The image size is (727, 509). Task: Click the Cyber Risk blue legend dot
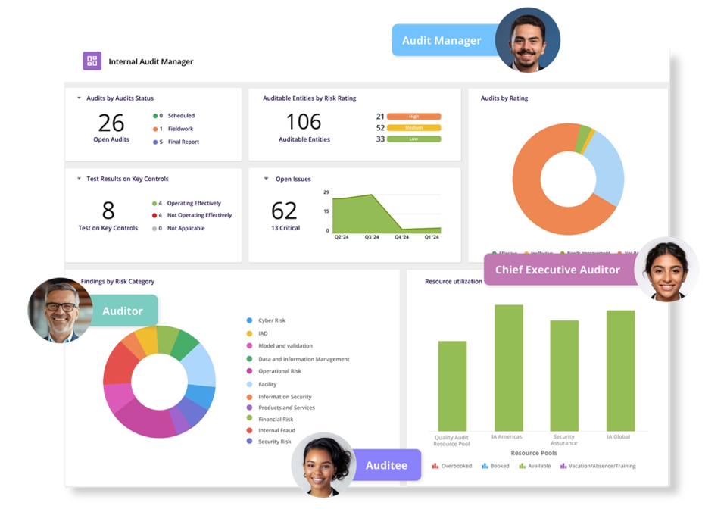pos(249,320)
